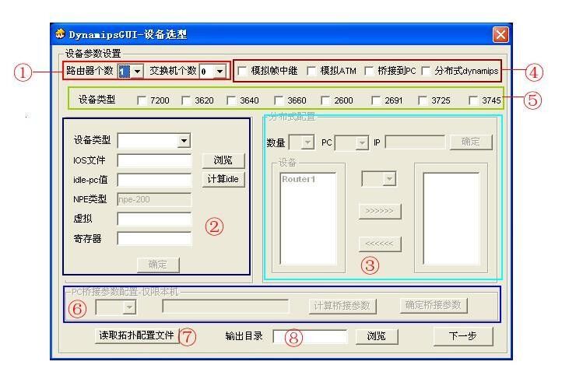The width and height of the screenshot is (569, 372).
Task: Click the 下一步 button
Action: [463, 336]
